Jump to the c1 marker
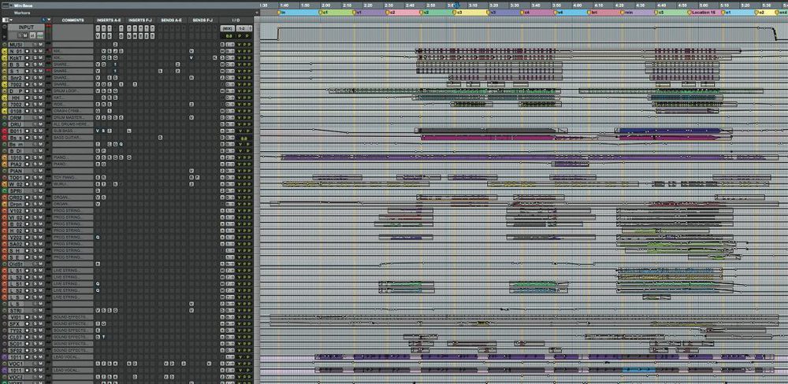This screenshot has width=788, height=384. coord(322,12)
